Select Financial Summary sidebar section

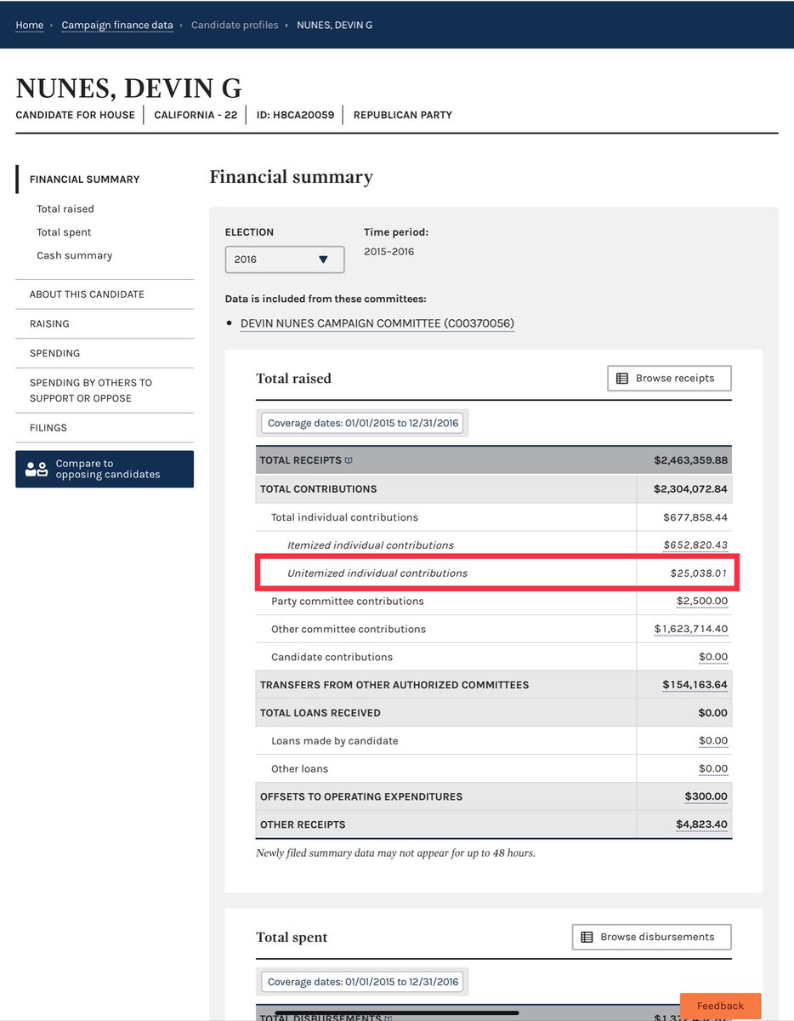[x=85, y=180]
